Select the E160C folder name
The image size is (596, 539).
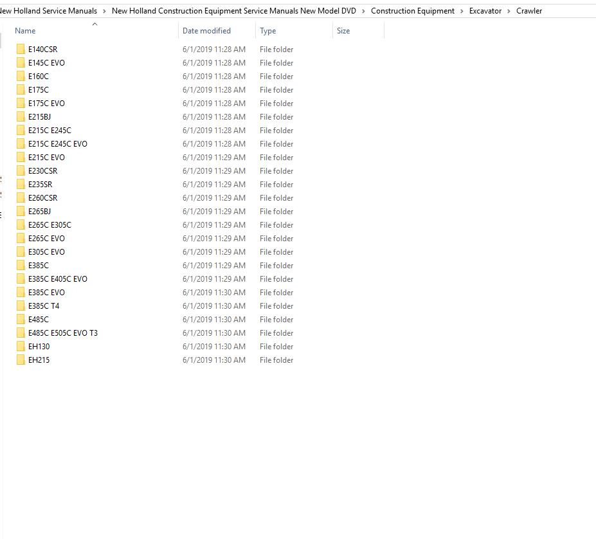tap(39, 77)
